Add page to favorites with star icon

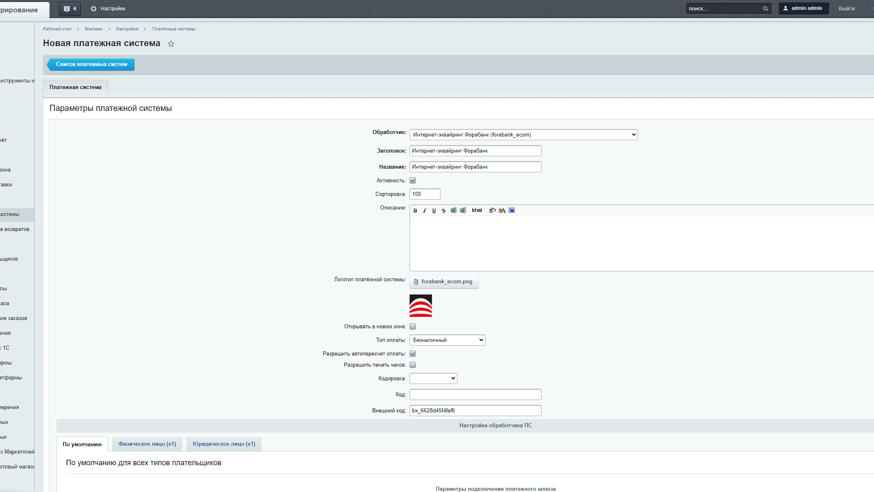pos(171,44)
